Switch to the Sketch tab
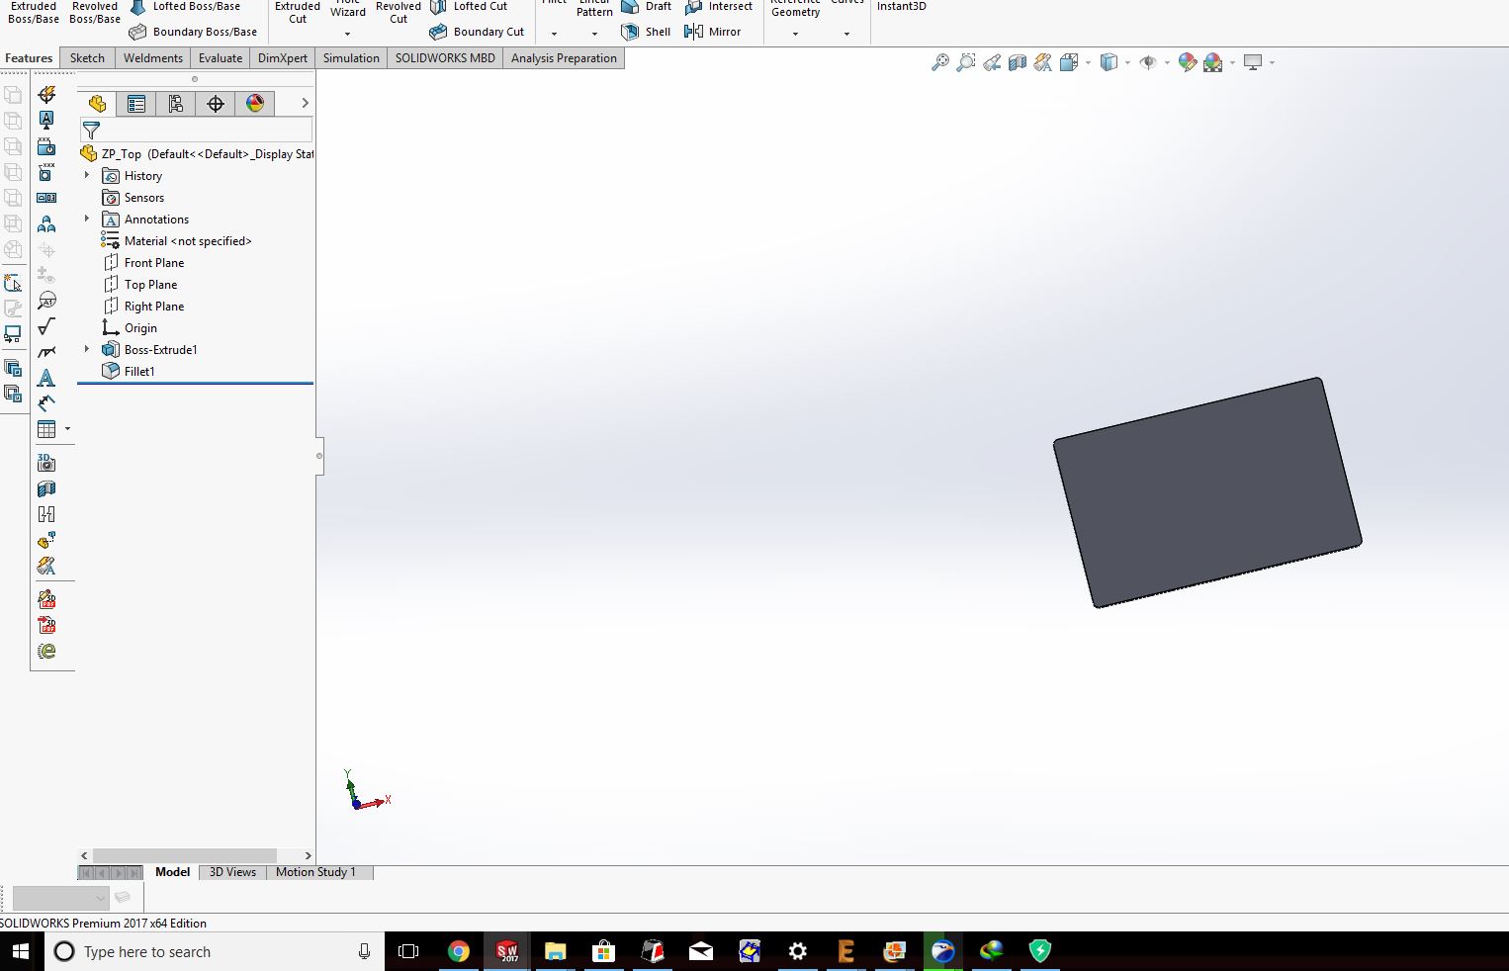 click(87, 58)
